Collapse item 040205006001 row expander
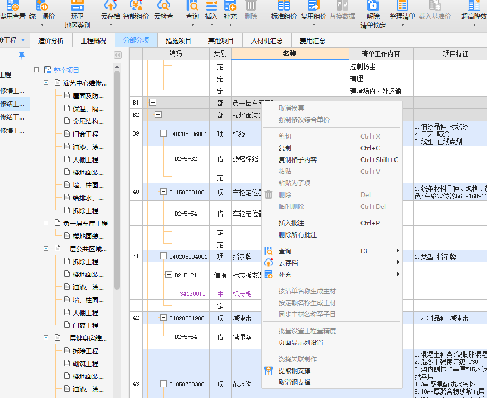 (x=163, y=133)
